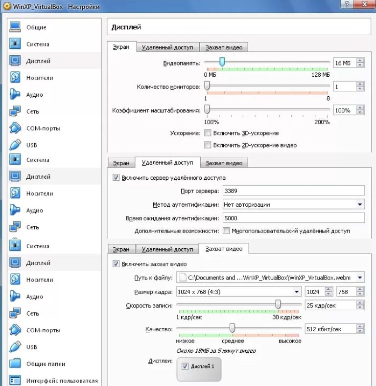Select Дисплей entry beside Включить захват видео
The width and height of the screenshot is (376, 386).
(54, 263)
